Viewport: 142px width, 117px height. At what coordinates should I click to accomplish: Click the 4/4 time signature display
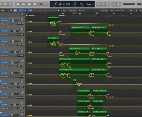pos(81,4)
